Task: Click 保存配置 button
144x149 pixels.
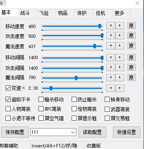Action: point(15,132)
